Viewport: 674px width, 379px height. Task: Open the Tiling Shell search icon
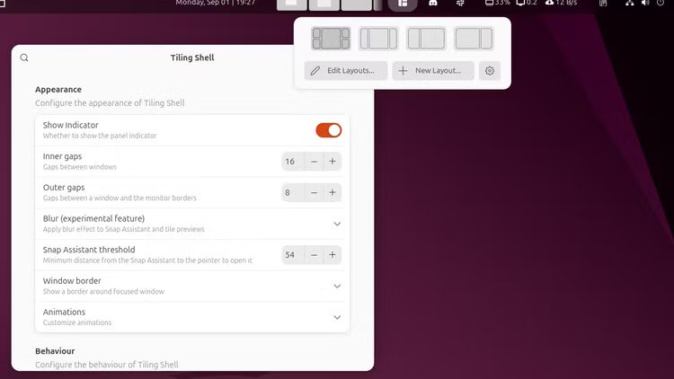(x=24, y=57)
